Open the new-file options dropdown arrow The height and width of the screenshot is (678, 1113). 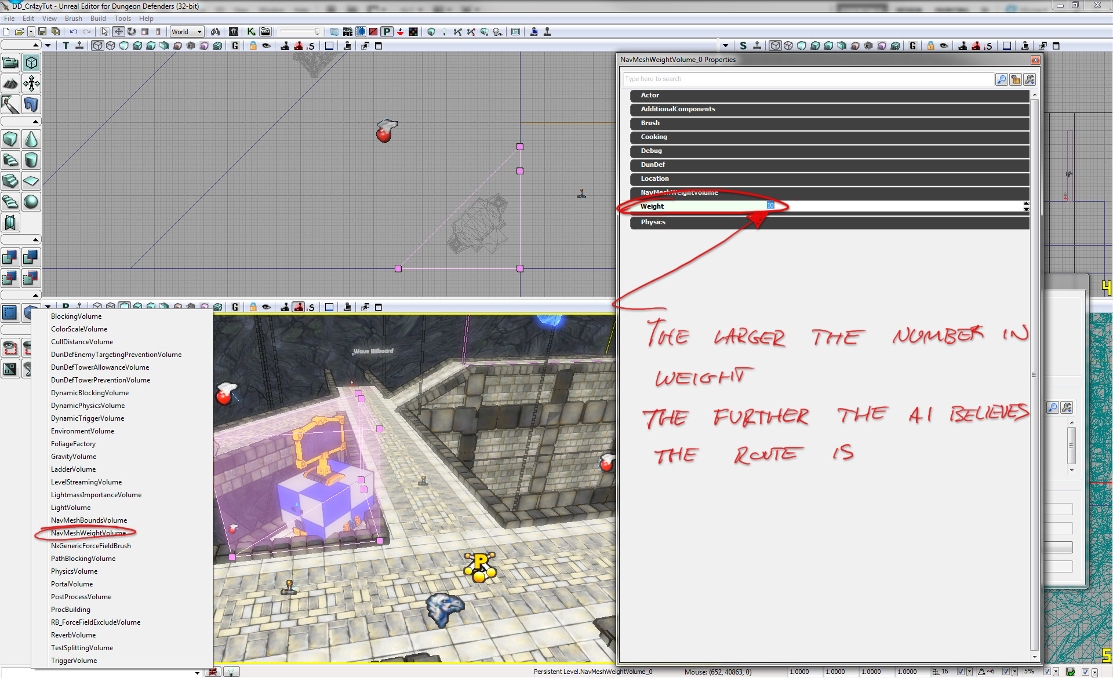point(31,32)
